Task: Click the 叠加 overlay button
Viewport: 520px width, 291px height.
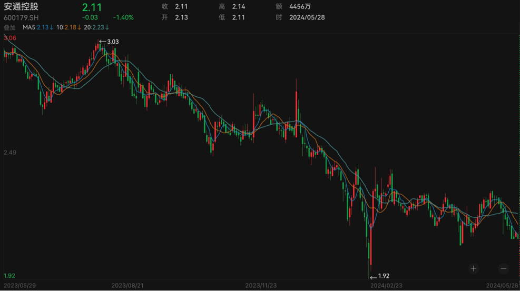Action: 9,27
